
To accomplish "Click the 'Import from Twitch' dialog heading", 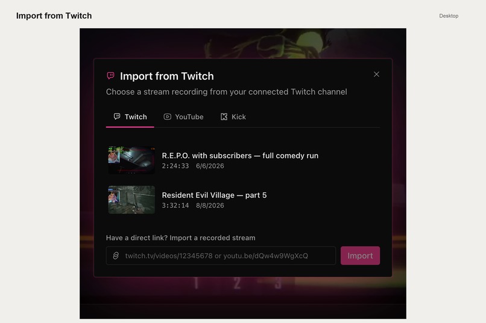I will pyautogui.click(x=167, y=76).
